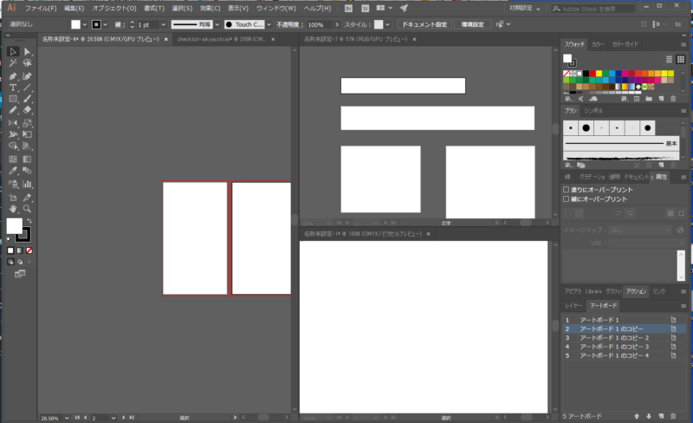
Task: Open the 効果(C) menu
Action: 210,9
